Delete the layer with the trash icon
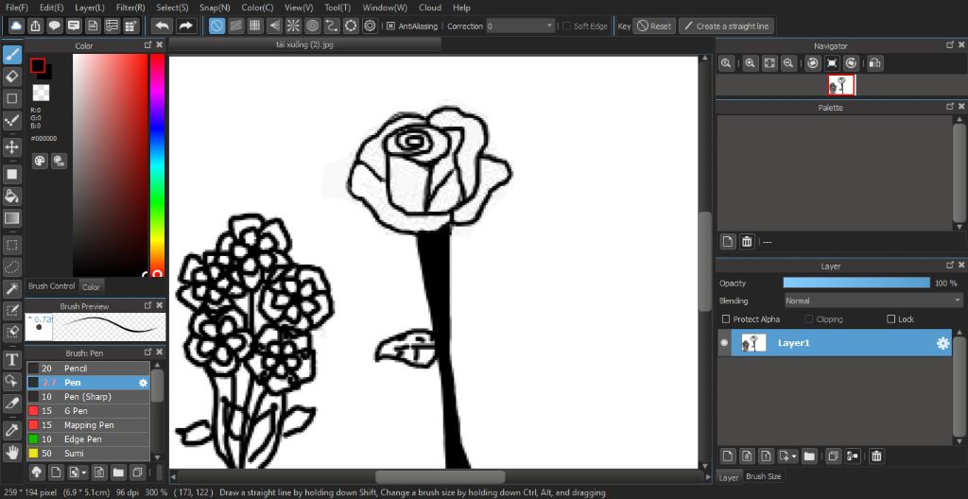 click(x=876, y=456)
